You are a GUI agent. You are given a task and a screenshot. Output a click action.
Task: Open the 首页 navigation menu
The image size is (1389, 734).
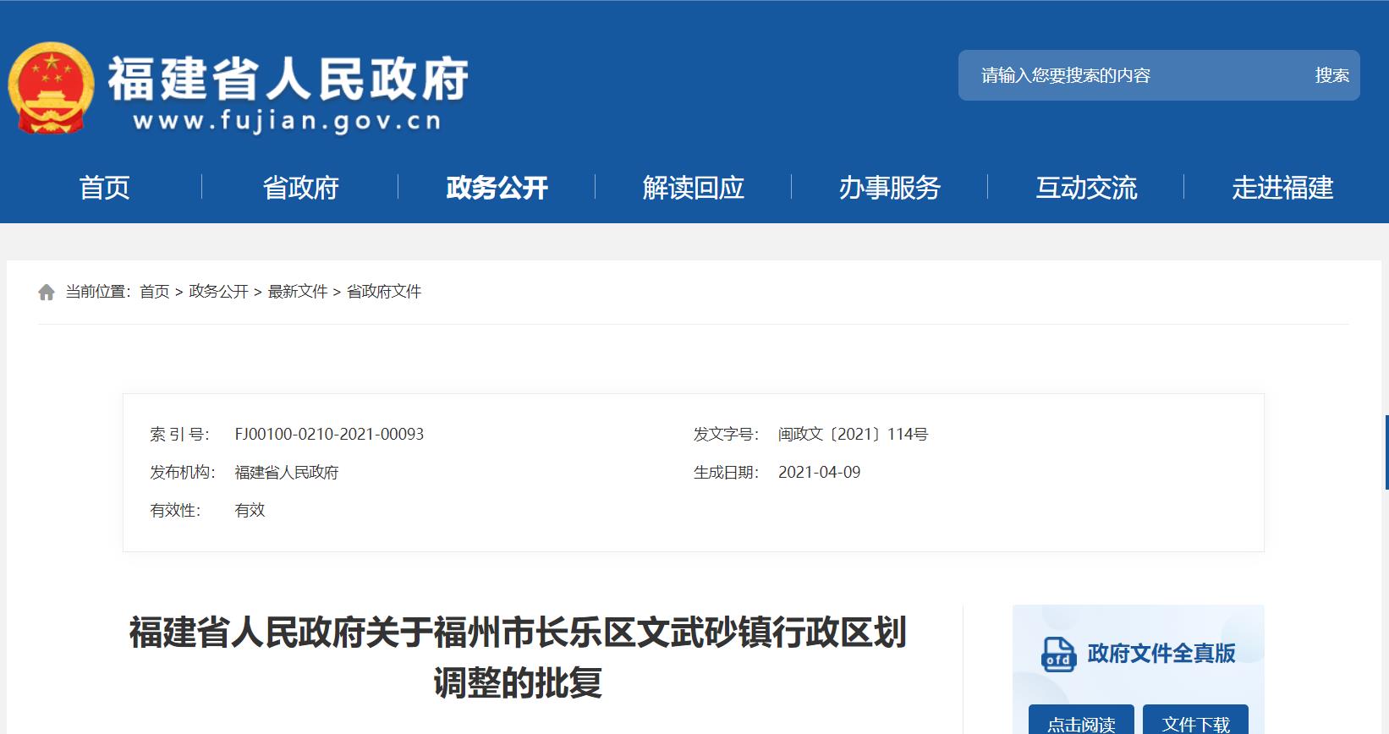pyautogui.click(x=104, y=187)
